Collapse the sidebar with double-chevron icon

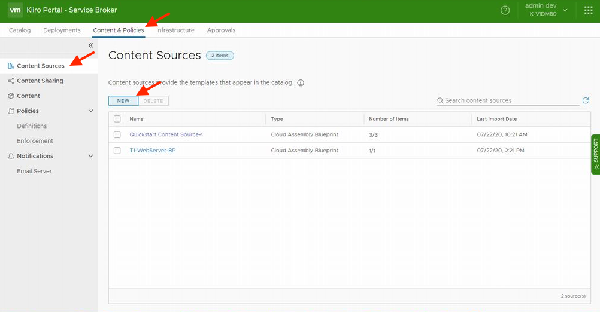tap(90, 45)
